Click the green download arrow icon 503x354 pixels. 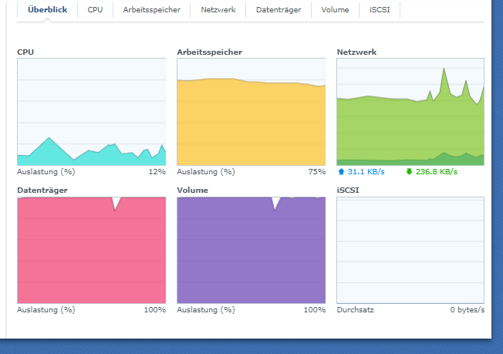tap(408, 172)
